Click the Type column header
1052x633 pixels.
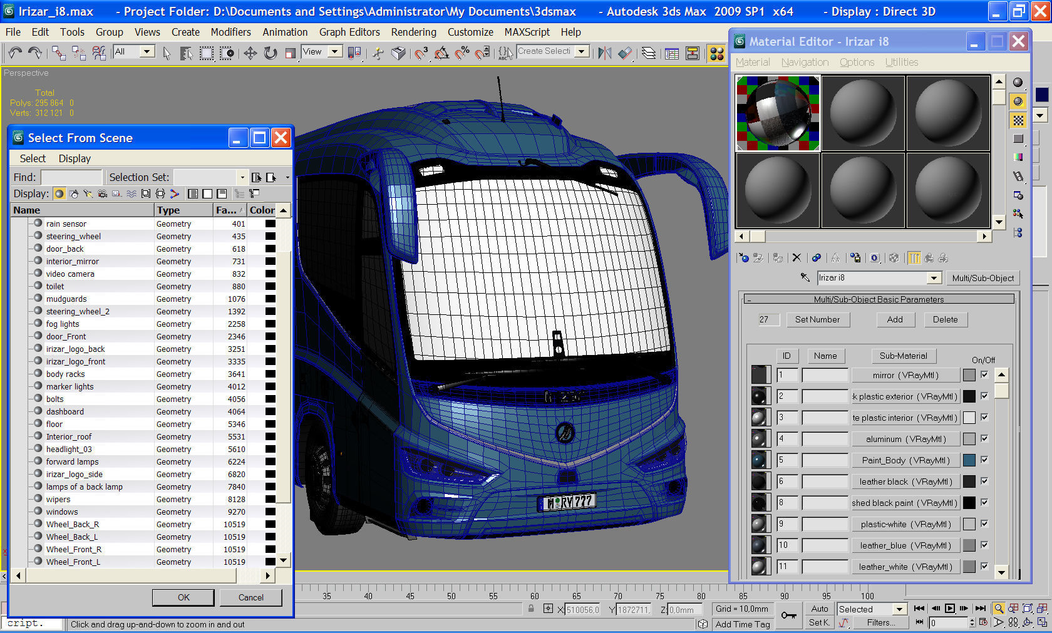point(183,210)
